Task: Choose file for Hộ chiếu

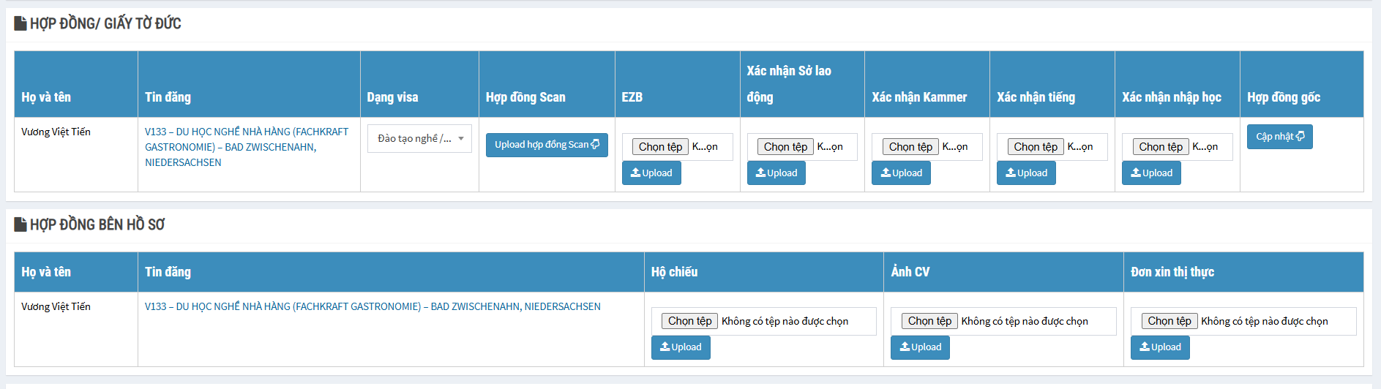Action: pos(689,321)
